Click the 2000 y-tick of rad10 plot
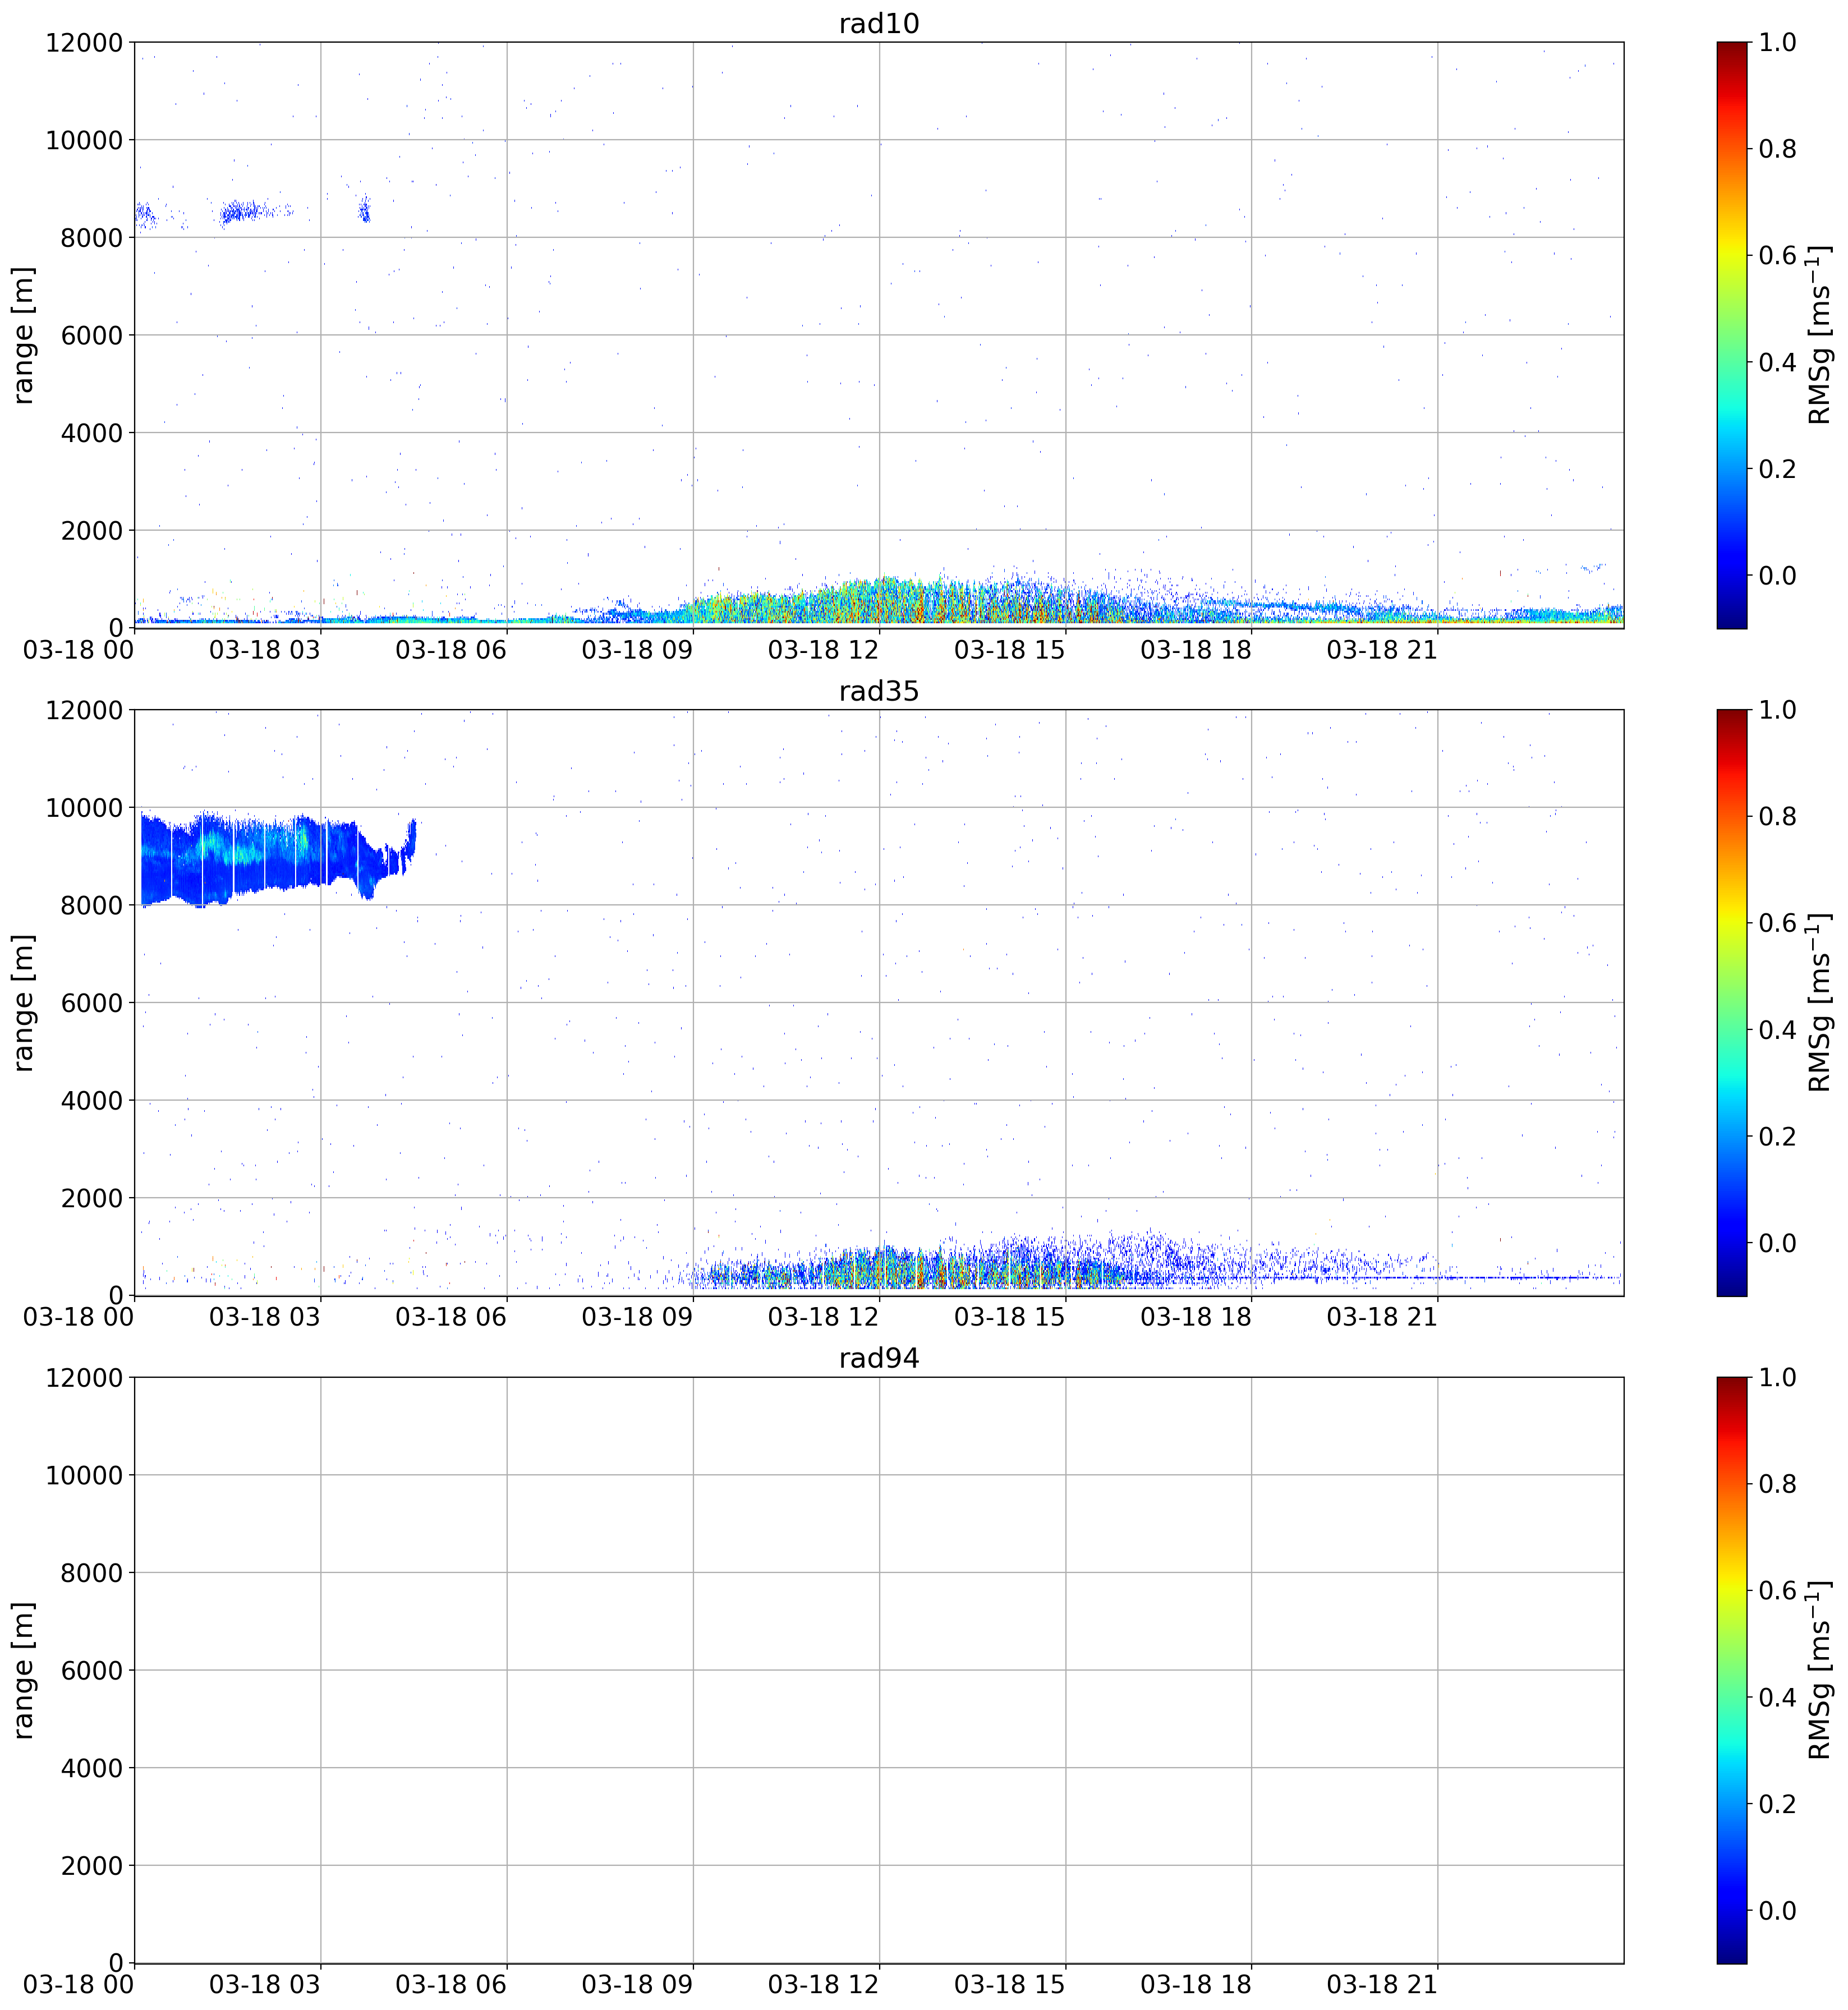 tap(92, 531)
